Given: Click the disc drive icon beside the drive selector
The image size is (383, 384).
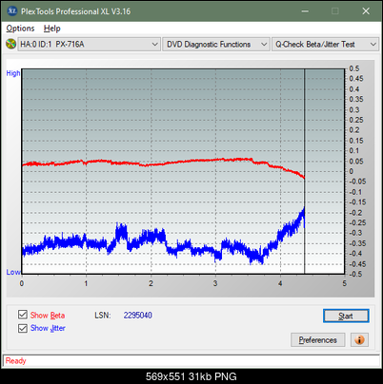Looking at the screenshot, I should [10, 44].
